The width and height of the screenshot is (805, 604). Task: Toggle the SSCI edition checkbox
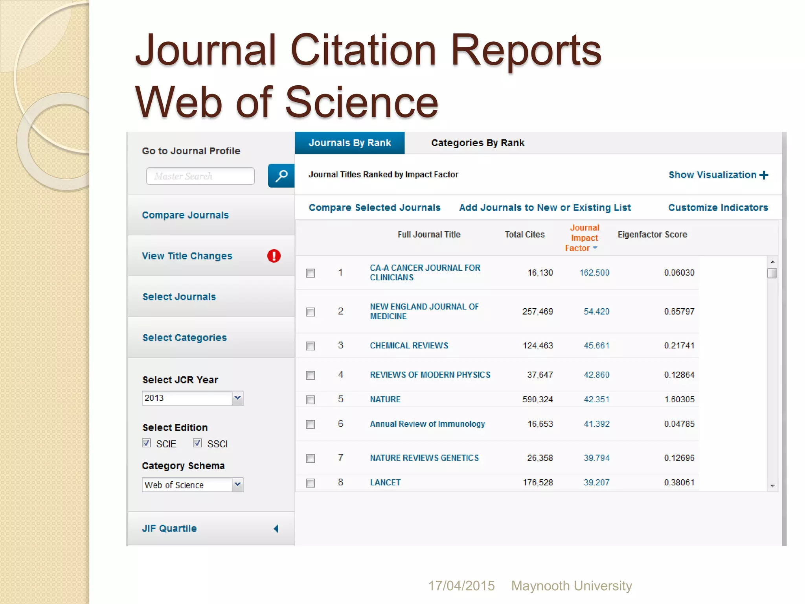pos(197,443)
